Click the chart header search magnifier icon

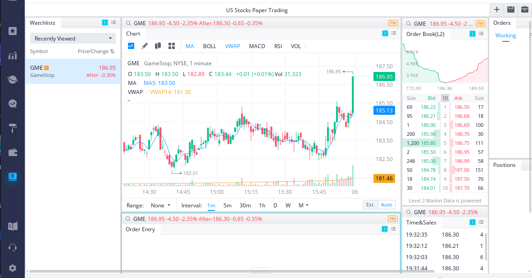[x=128, y=23]
